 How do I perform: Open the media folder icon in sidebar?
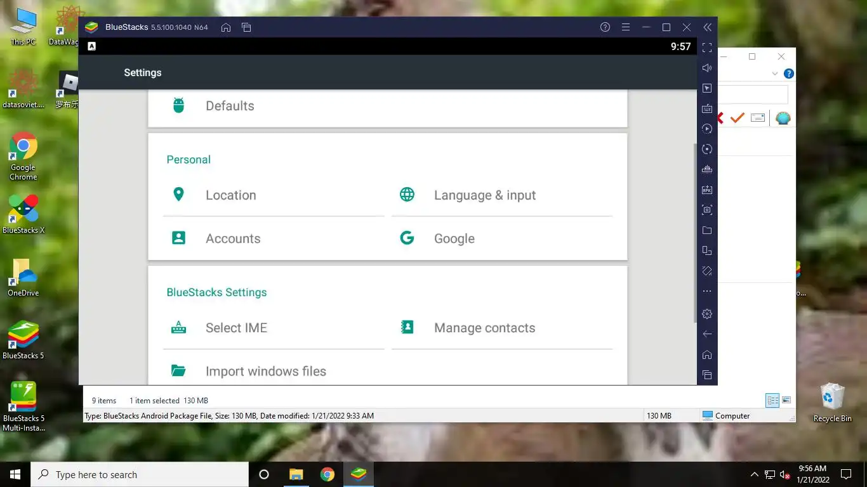tap(707, 230)
